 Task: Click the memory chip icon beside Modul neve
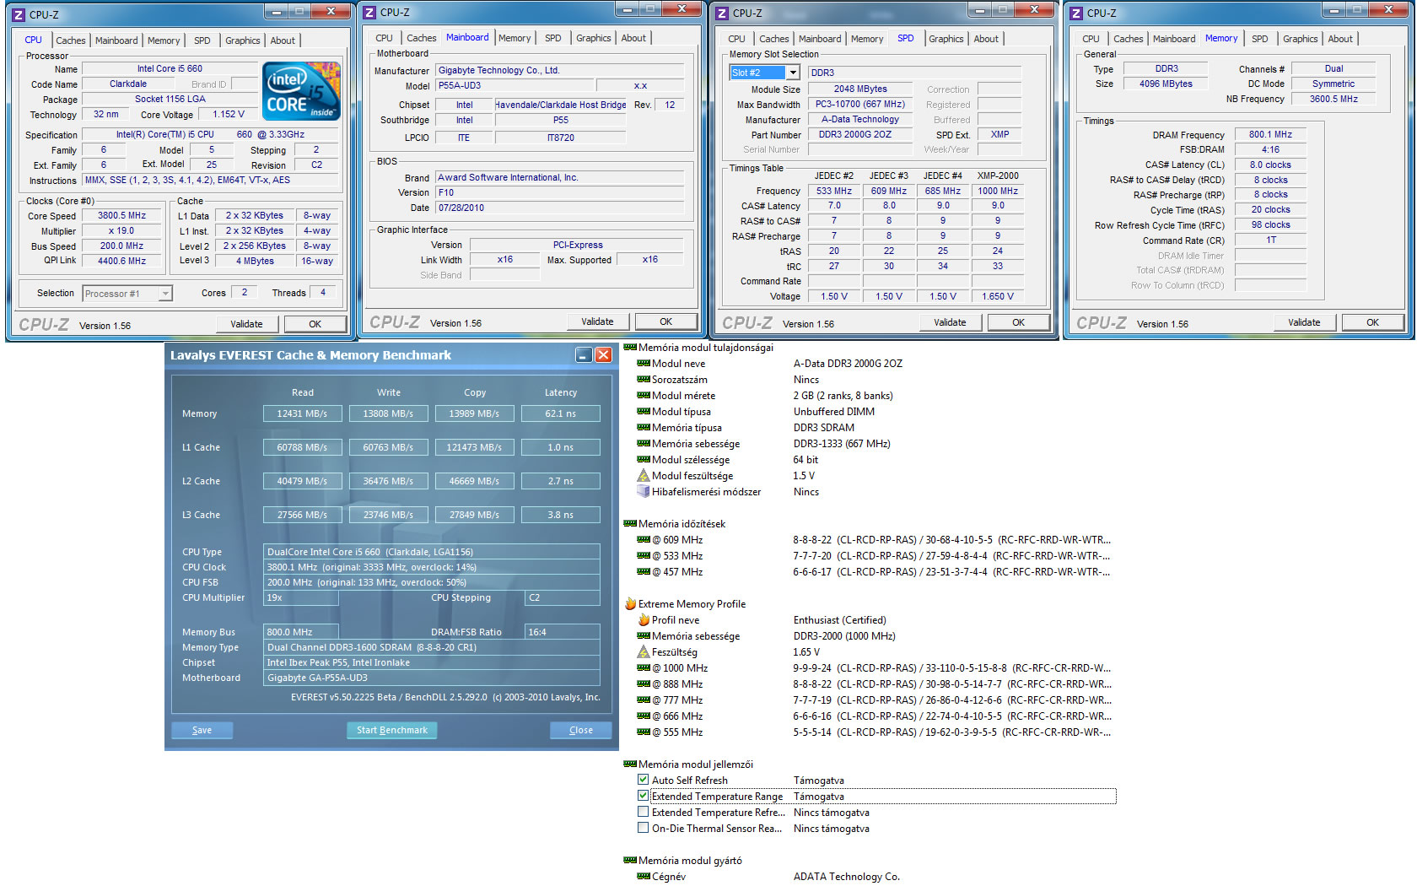tap(644, 364)
